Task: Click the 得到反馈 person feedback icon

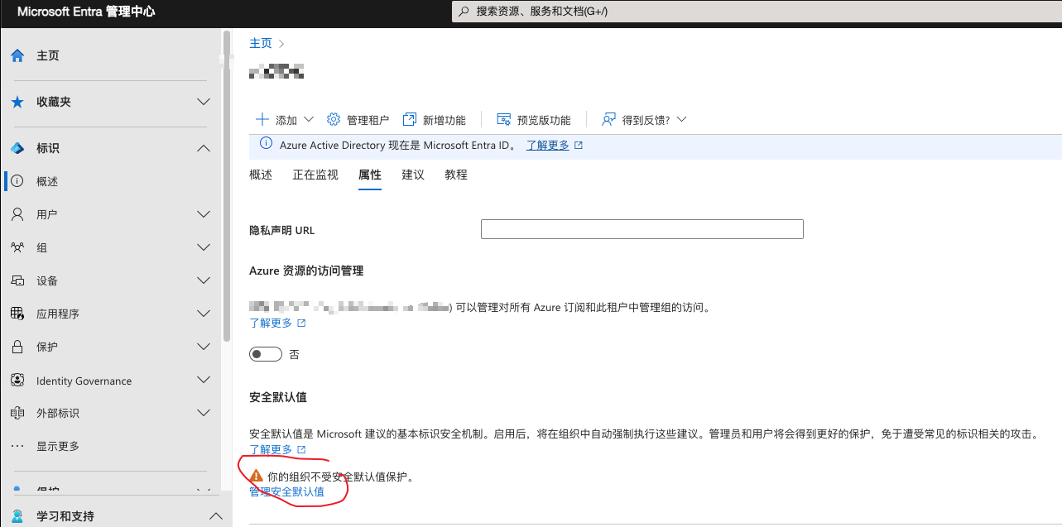Action: 608,119
